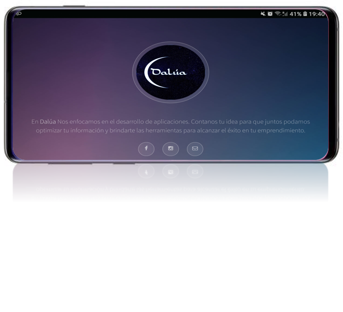Tap the alarm clock status icon

[x=270, y=14]
